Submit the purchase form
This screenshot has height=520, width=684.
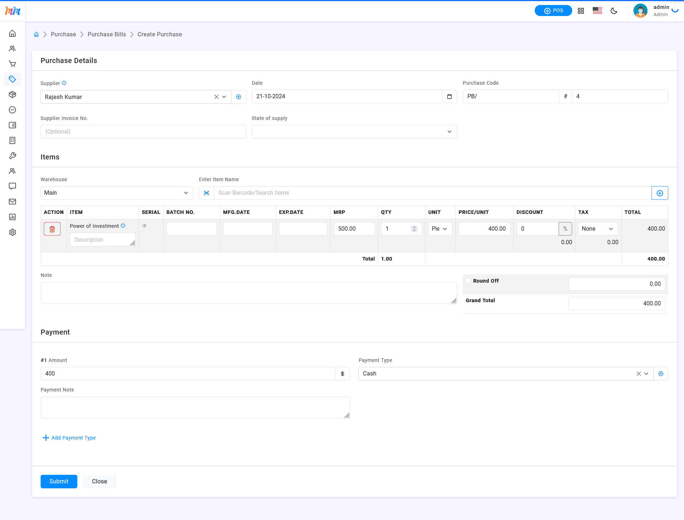click(x=59, y=482)
